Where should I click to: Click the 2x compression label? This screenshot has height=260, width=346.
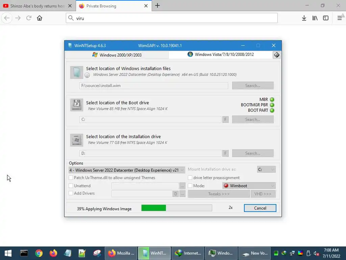pos(230,208)
